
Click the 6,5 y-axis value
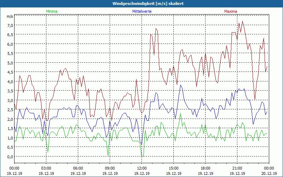point(10,35)
